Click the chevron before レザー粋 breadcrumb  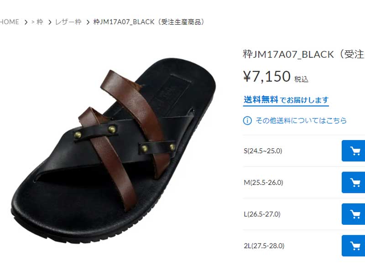pos(50,22)
